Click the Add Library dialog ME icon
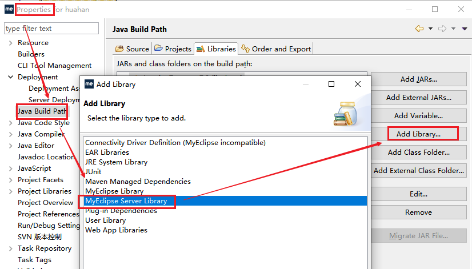 pyautogui.click(x=89, y=84)
